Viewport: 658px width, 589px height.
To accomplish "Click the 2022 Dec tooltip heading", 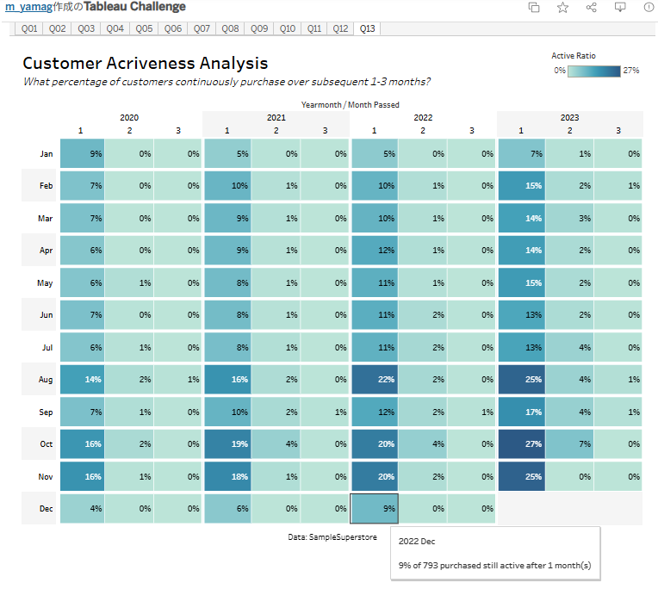I will click(x=417, y=541).
